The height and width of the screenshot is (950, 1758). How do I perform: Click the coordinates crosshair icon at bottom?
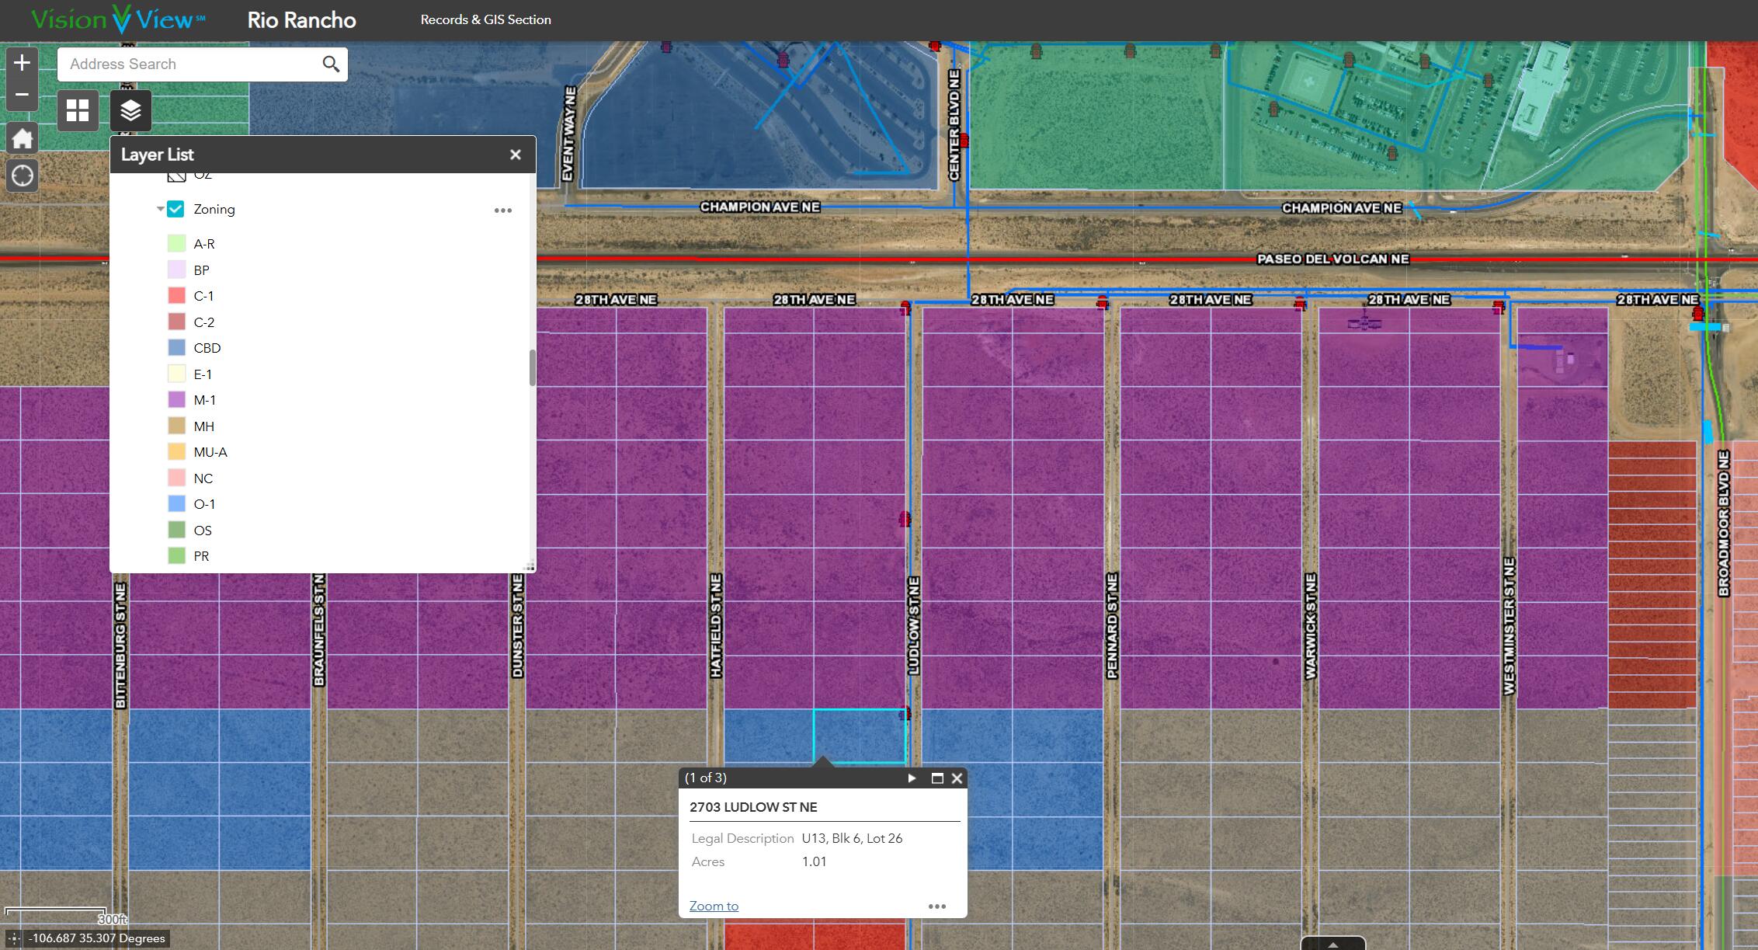click(x=14, y=938)
